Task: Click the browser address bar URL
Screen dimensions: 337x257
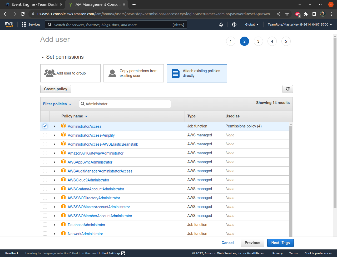Action: [155, 14]
